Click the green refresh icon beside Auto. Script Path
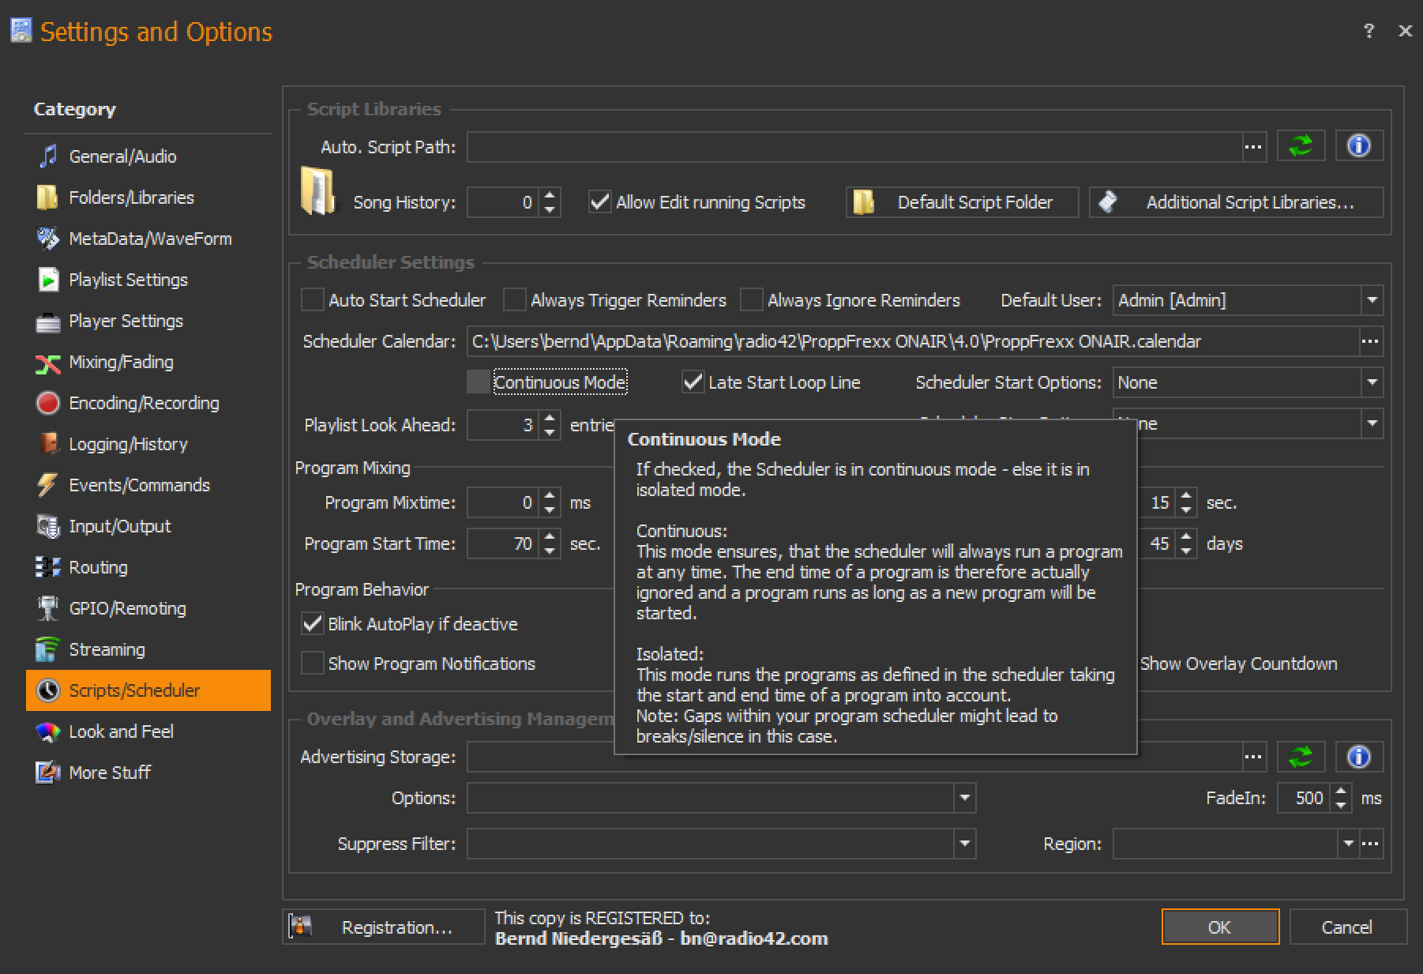Image resolution: width=1423 pixels, height=974 pixels. (1300, 146)
